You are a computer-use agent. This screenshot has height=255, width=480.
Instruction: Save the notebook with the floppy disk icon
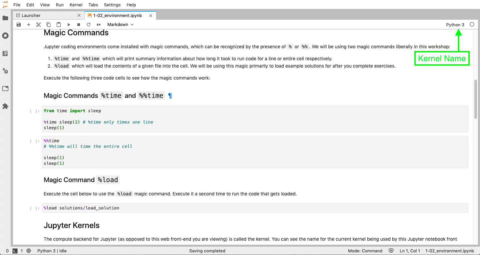click(x=19, y=25)
